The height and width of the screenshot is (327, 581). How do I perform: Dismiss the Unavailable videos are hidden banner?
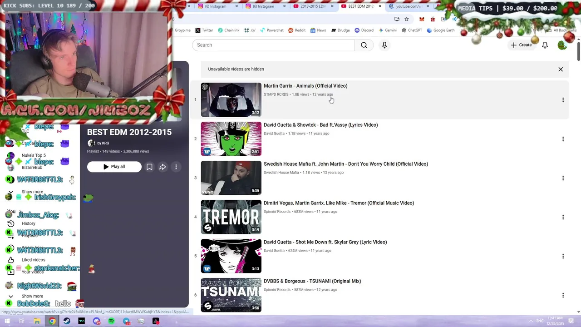click(561, 69)
